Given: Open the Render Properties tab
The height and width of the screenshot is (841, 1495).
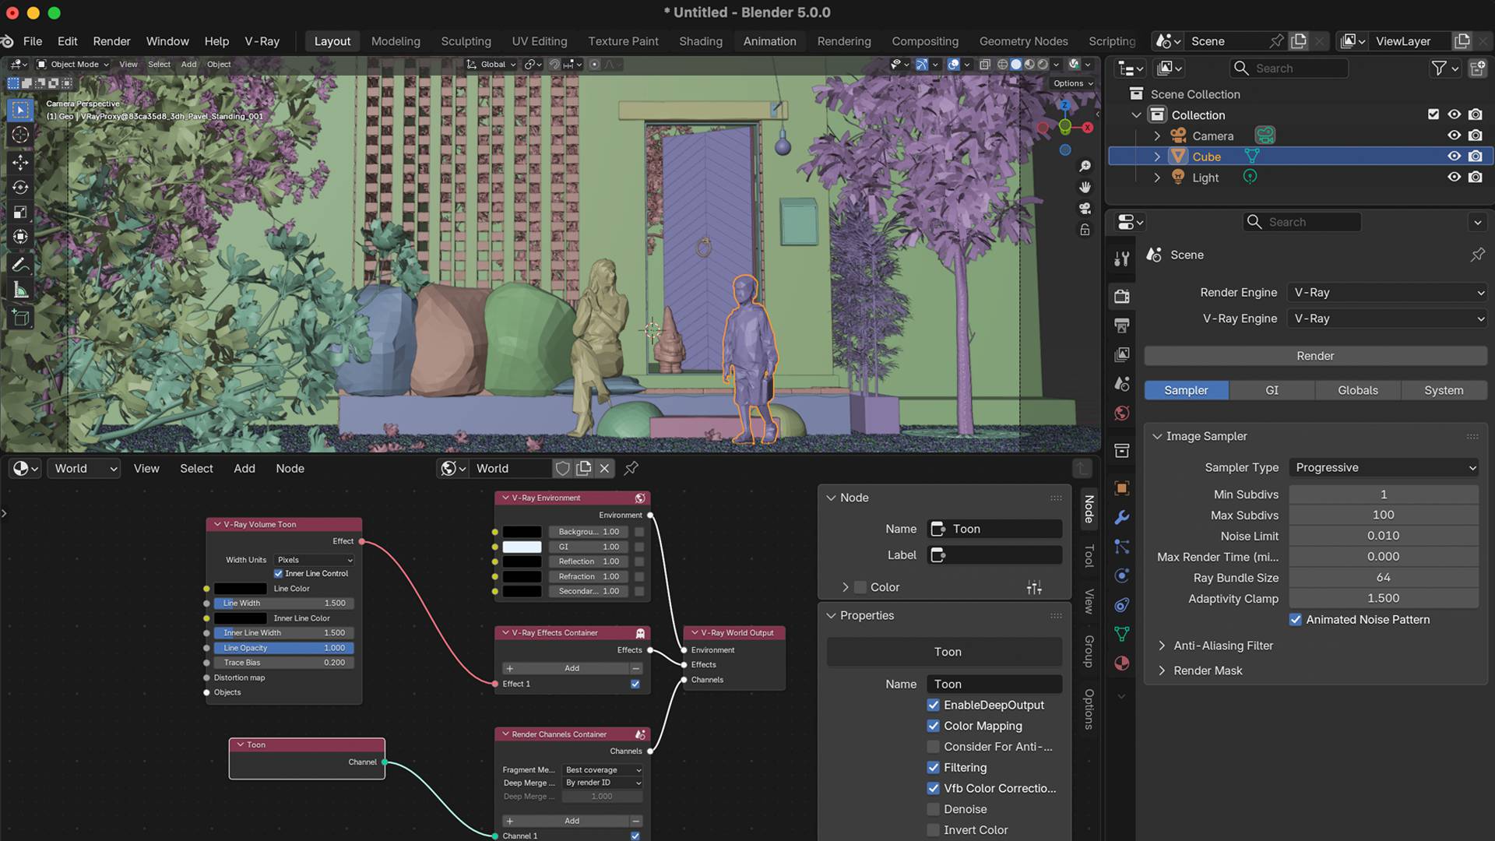Looking at the screenshot, I should 1121,296.
